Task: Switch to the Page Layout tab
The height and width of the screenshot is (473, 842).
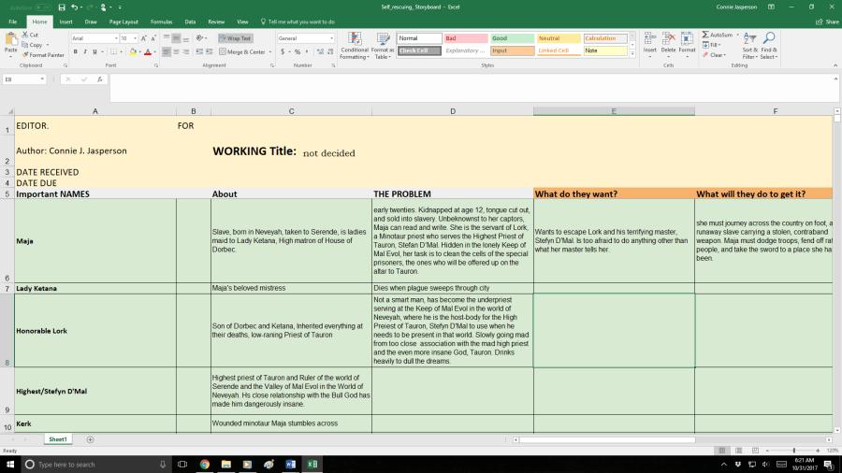Action: pyautogui.click(x=123, y=21)
